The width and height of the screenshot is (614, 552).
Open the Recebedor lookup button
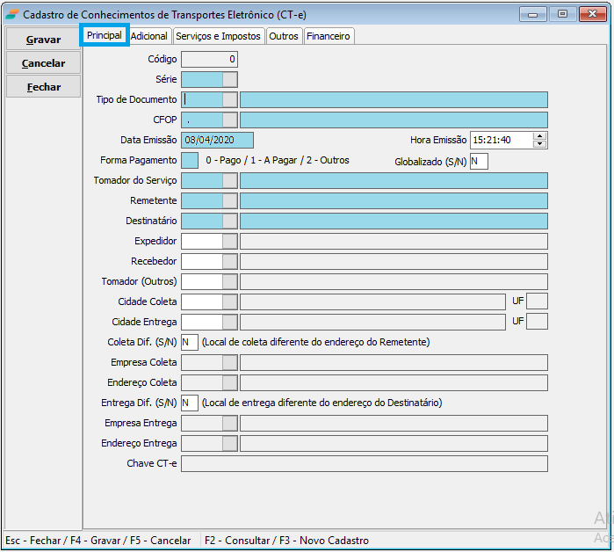pyautogui.click(x=230, y=261)
